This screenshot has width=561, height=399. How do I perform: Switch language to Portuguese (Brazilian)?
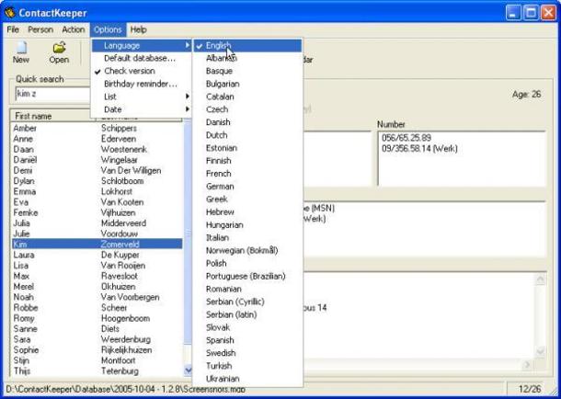[247, 276]
